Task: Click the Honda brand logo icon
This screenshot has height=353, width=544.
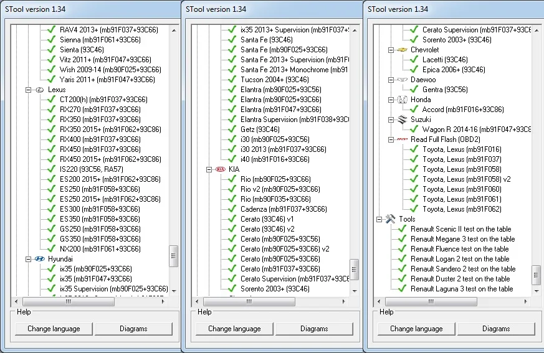Action: 402,100
